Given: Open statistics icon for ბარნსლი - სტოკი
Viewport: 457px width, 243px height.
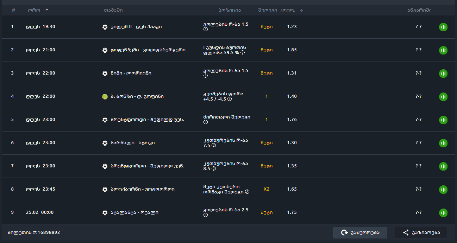Looking at the screenshot, I should [443, 143].
